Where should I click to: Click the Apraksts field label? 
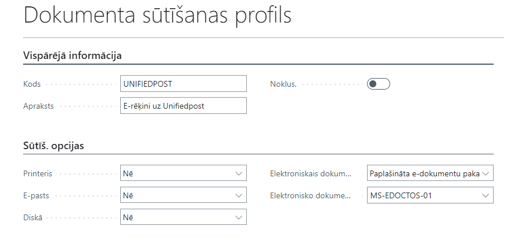pos(38,106)
